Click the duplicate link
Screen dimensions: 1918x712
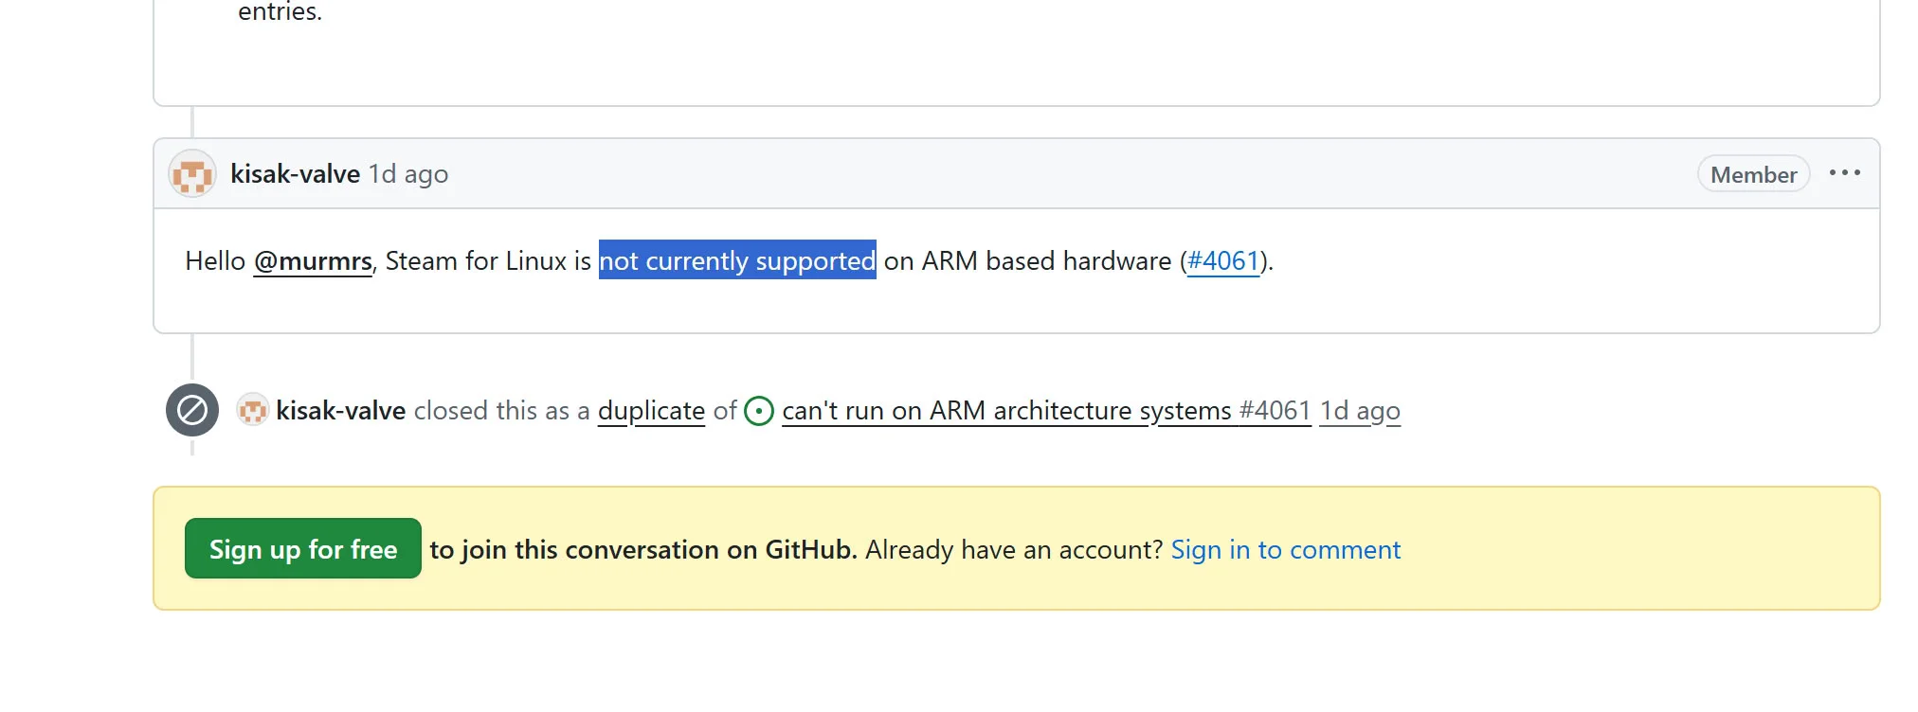(x=651, y=411)
